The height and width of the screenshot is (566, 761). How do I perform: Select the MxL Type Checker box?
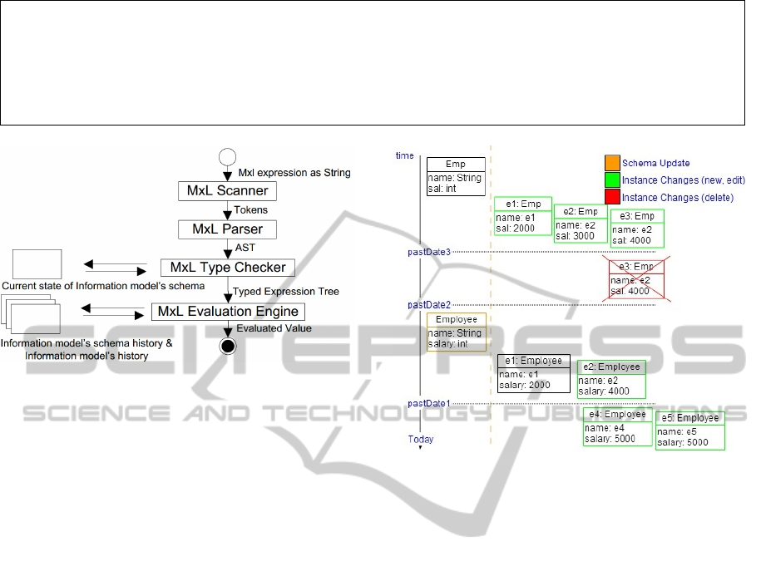click(227, 268)
